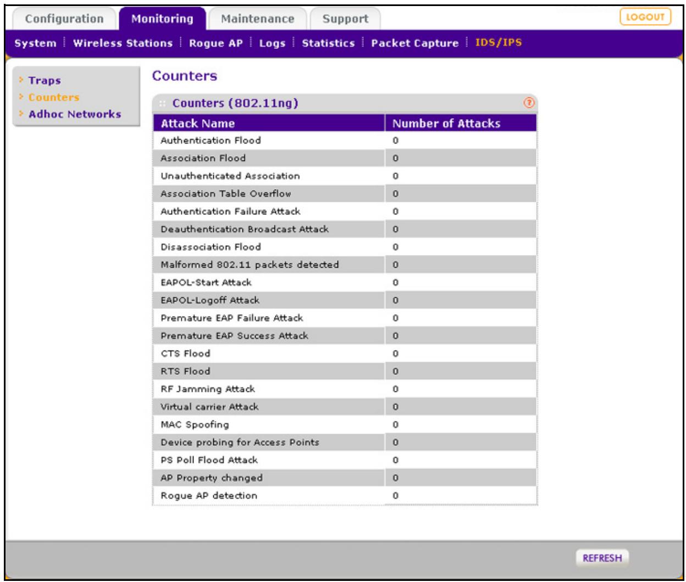Open the help icon in Counters header
Image resolution: width=686 pixels, height=582 pixels.
pyautogui.click(x=529, y=103)
